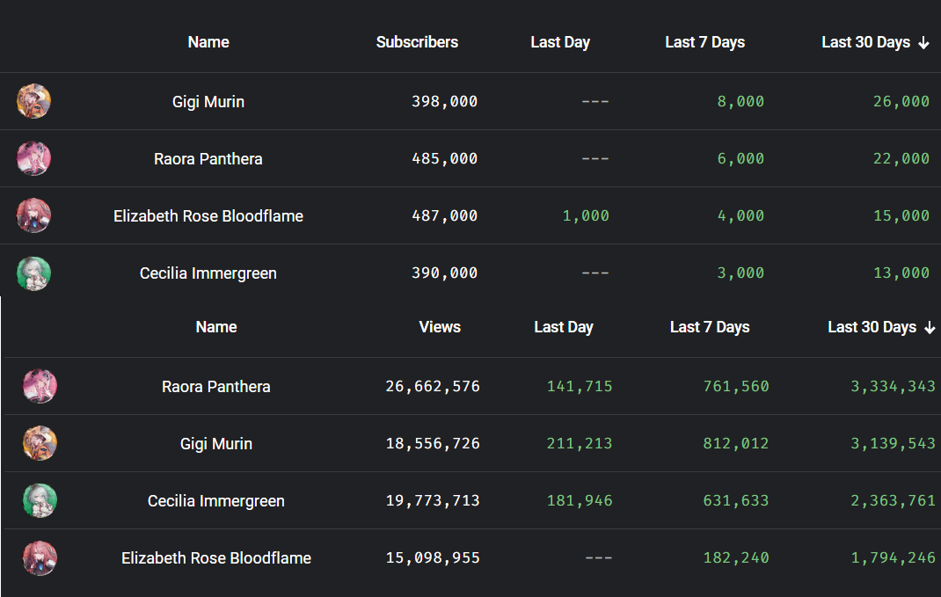Sort Views table by Last Day header
Image resolution: width=941 pixels, height=597 pixels.
click(564, 327)
